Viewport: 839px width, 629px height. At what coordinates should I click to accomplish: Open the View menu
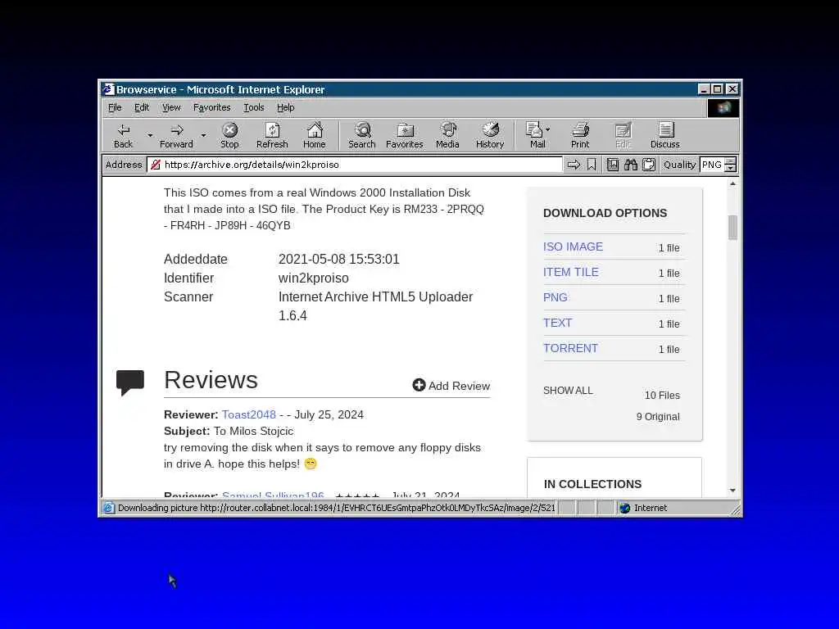pyautogui.click(x=171, y=107)
